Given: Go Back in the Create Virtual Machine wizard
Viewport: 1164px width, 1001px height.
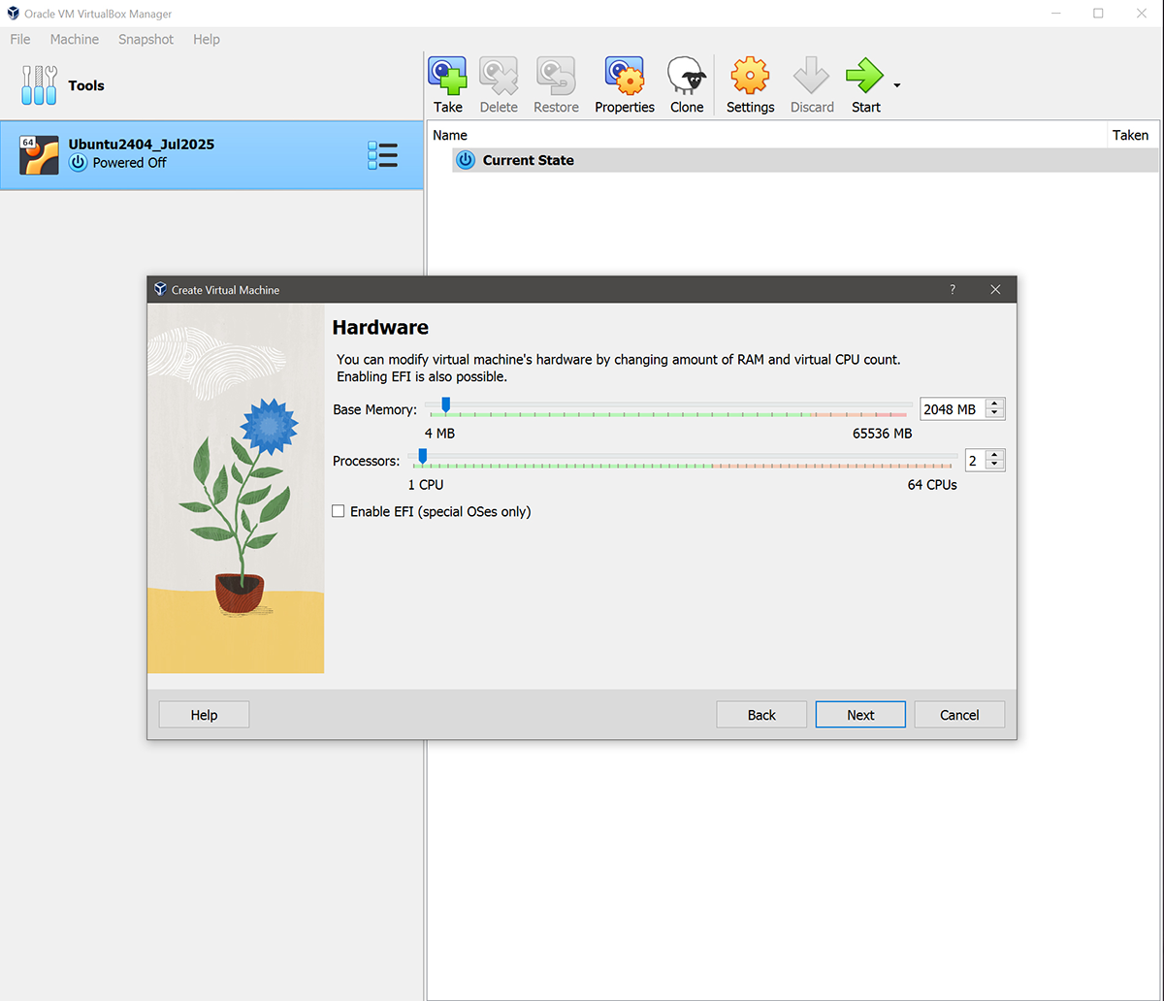Looking at the screenshot, I should coord(761,715).
